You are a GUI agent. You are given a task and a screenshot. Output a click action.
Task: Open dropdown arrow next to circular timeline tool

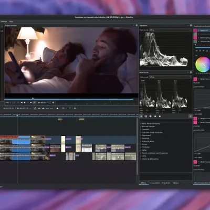tap(66, 109)
